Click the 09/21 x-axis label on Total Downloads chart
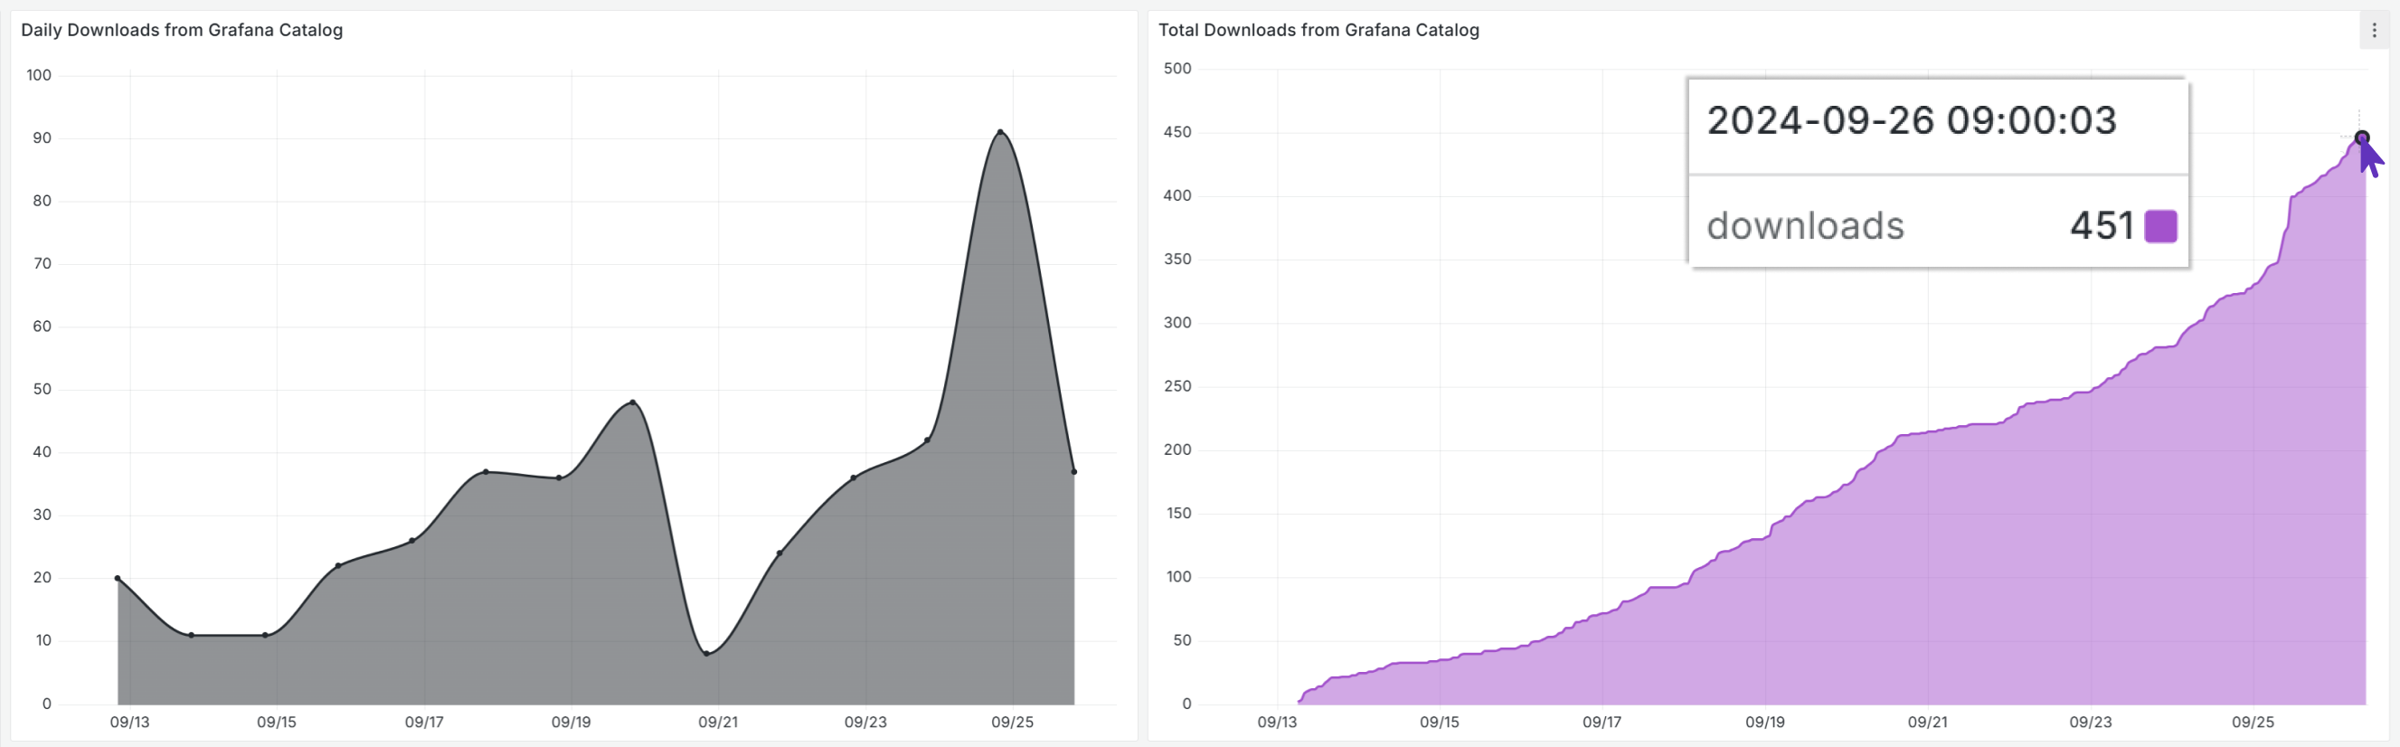2400x747 pixels. pos(1928,722)
